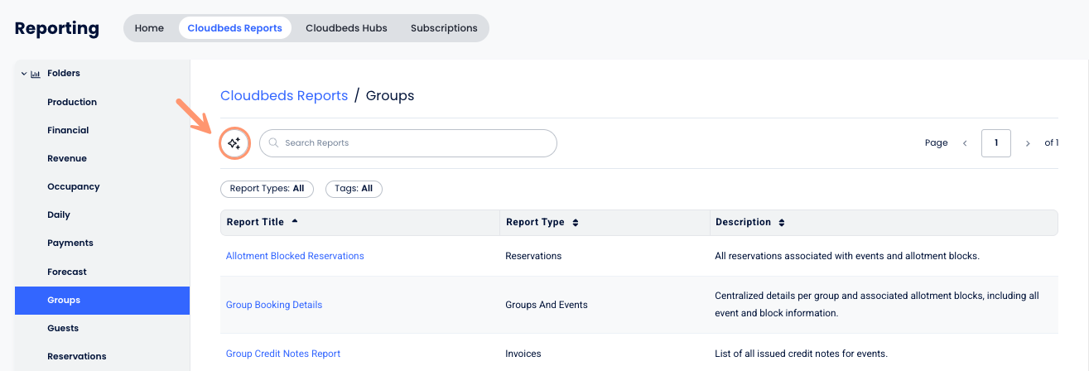The height and width of the screenshot is (371, 1089).
Task: Click description 'List of all issued credit notes'
Action: point(801,354)
